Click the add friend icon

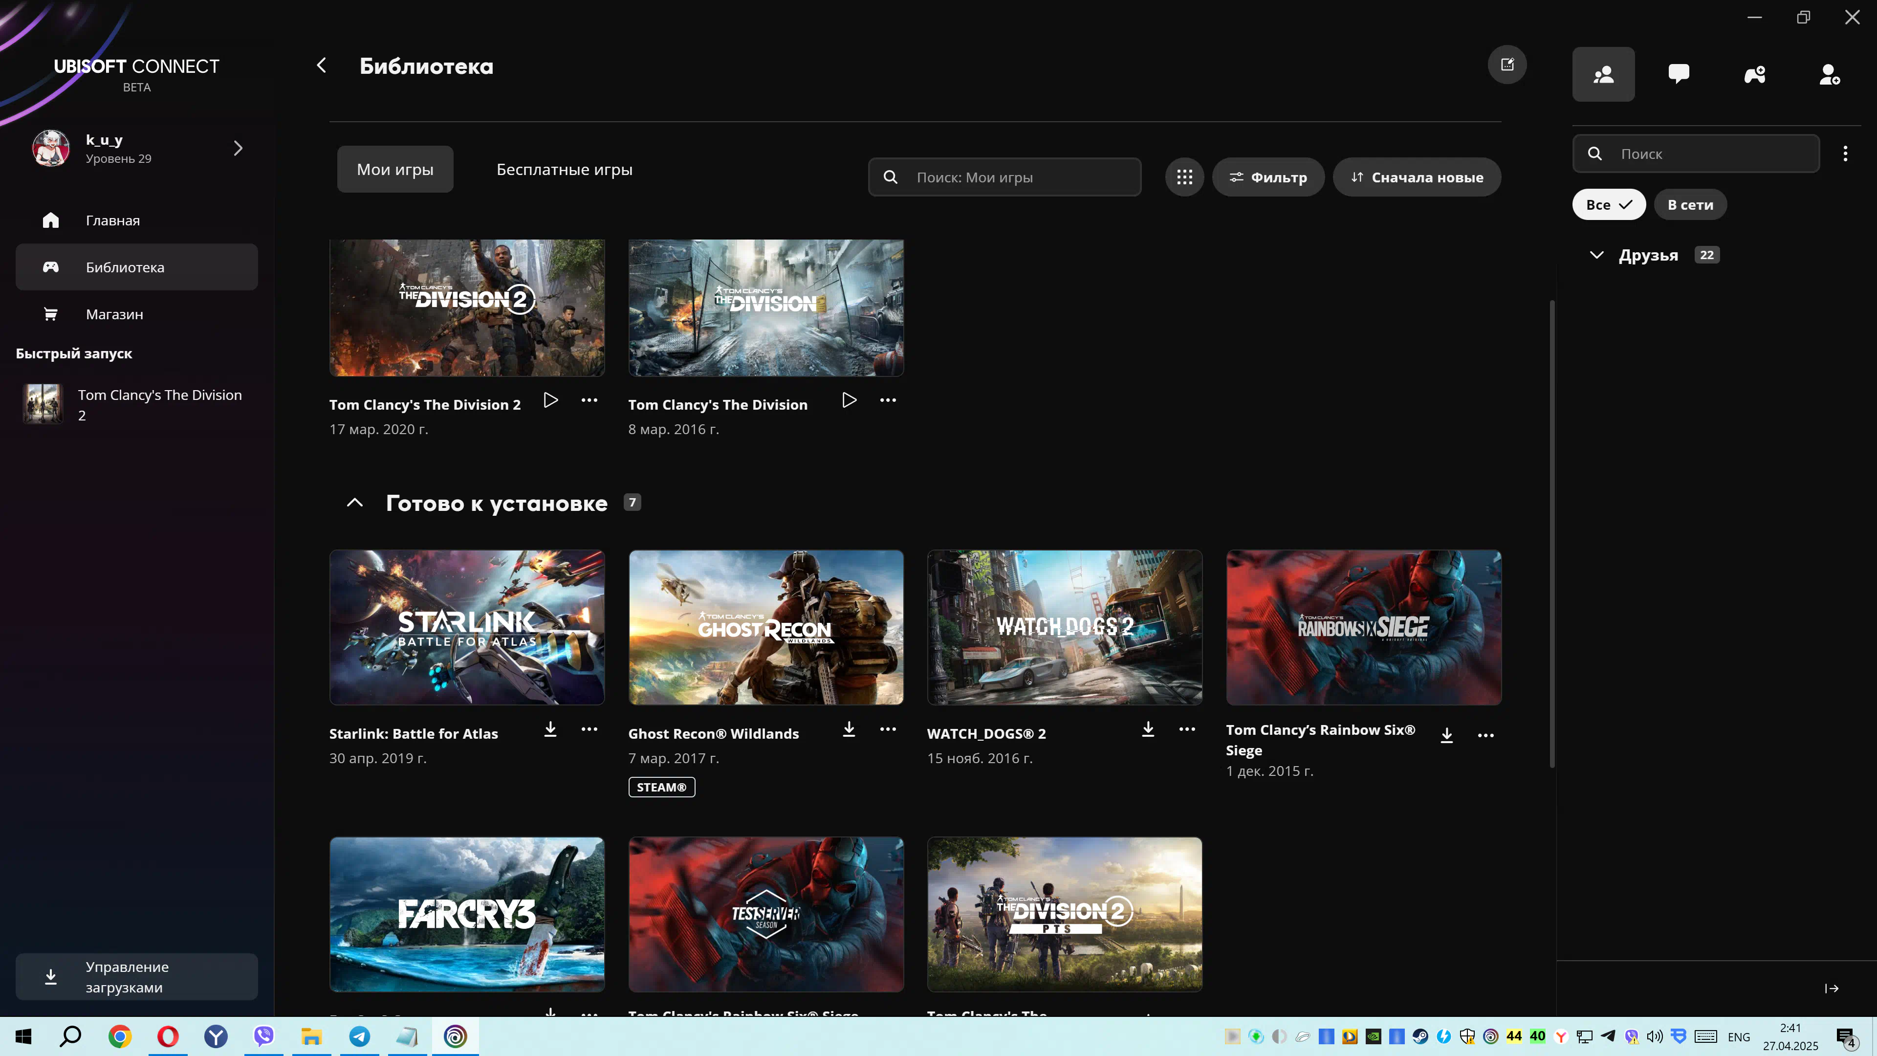click(x=1830, y=74)
